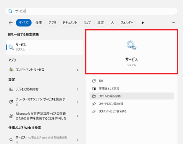Expand the ナレーター setting chevron
This screenshot has height=144, width=183.
click(x=78, y=101)
